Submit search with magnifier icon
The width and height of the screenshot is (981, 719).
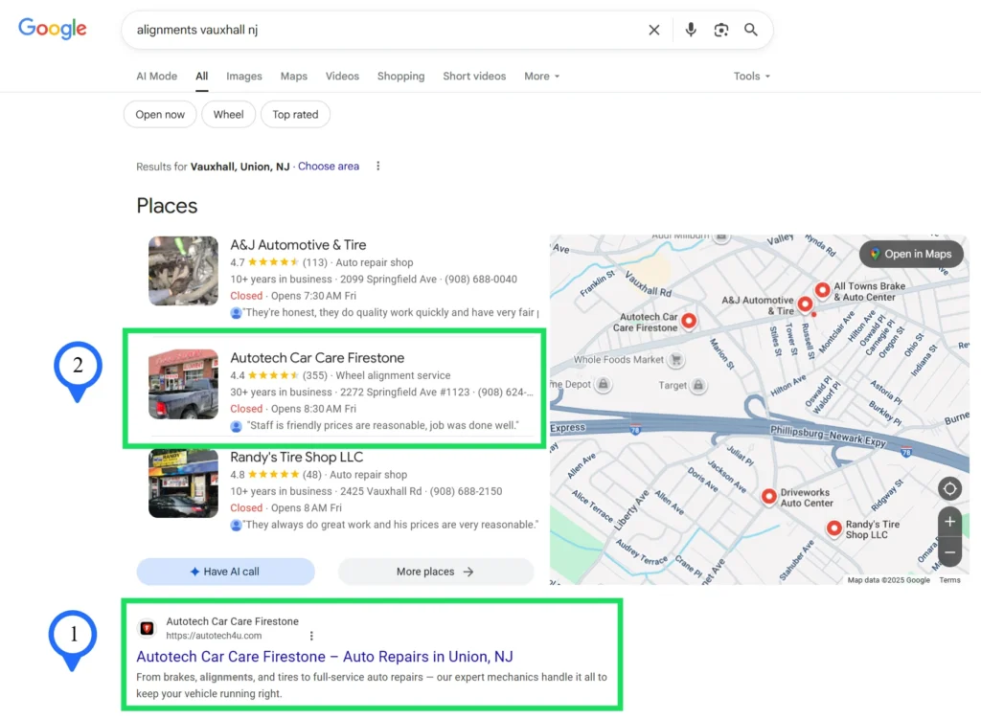(751, 30)
